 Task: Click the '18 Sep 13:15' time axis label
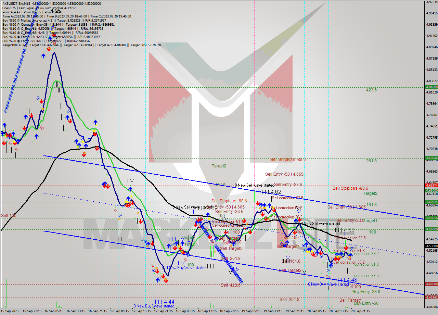(x=207, y=312)
